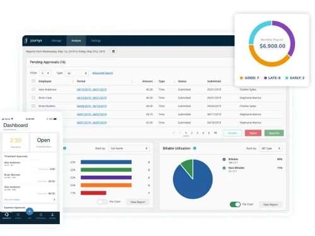The width and height of the screenshot is (315, 236).
Task: Click sort handle beside Period column
Action: 132,81
